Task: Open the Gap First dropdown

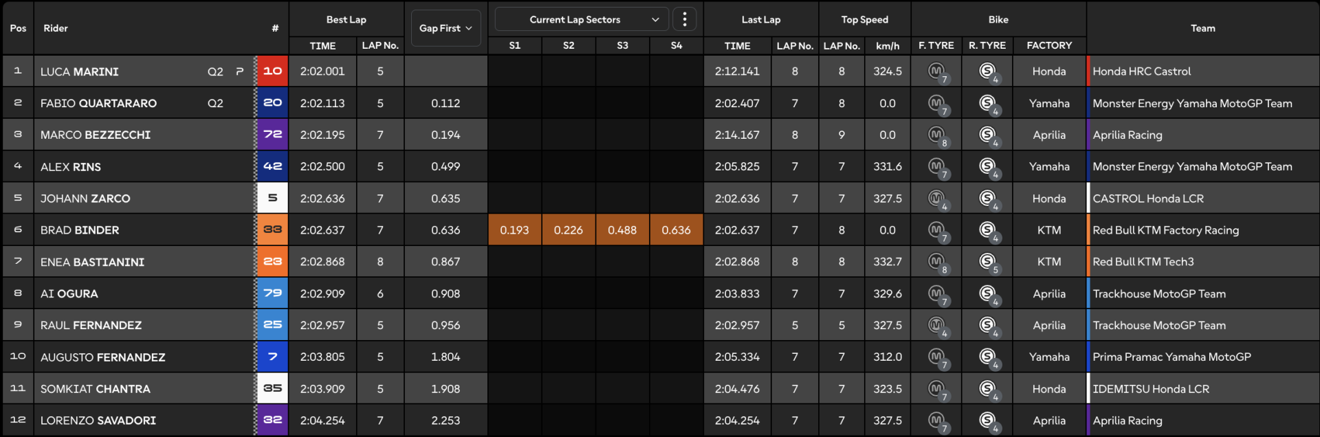Action: pos(445,28)
